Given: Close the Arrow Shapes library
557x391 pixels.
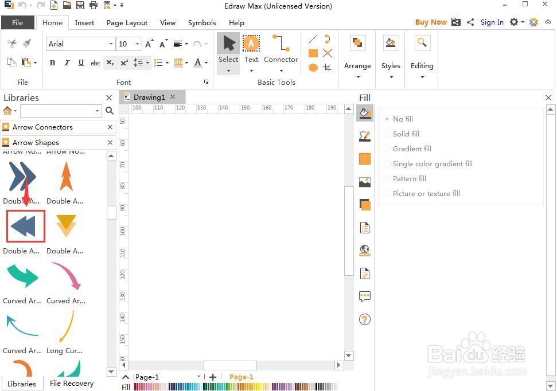Looking at the screenshot, I should pyautogui.click(x=110, y=142).
